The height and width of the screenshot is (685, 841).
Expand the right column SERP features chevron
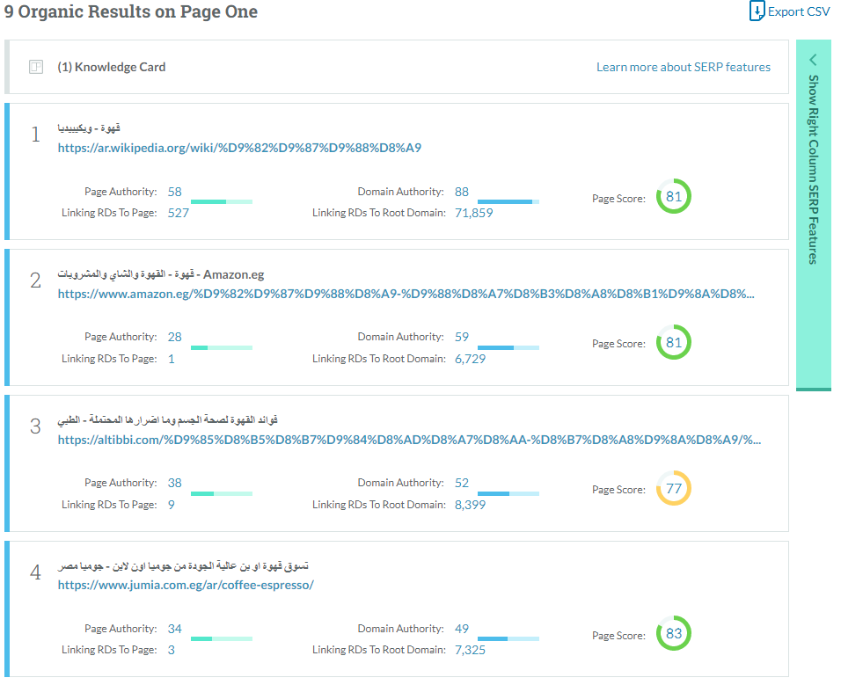(x=813, y=60)
